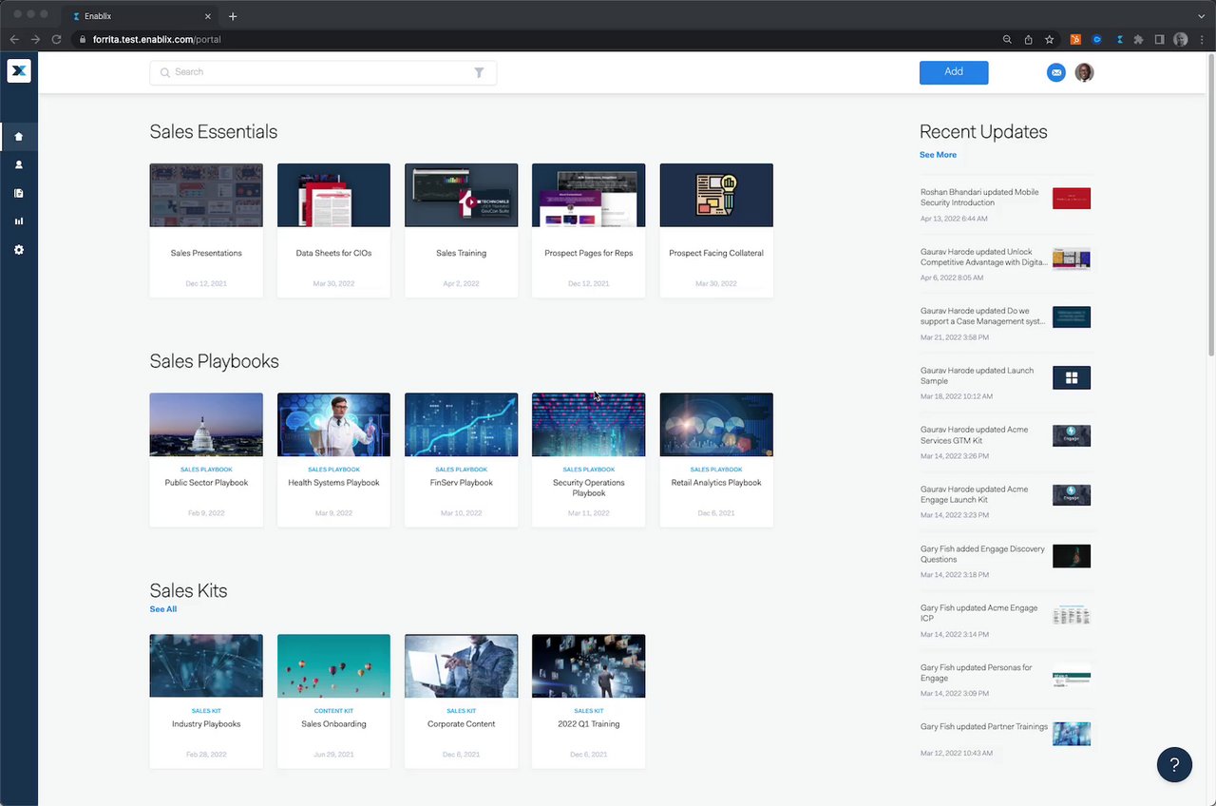Click the Launch Sample grid thumbnail
The image size is (1216, 806).
click(x=1072, y=377)
